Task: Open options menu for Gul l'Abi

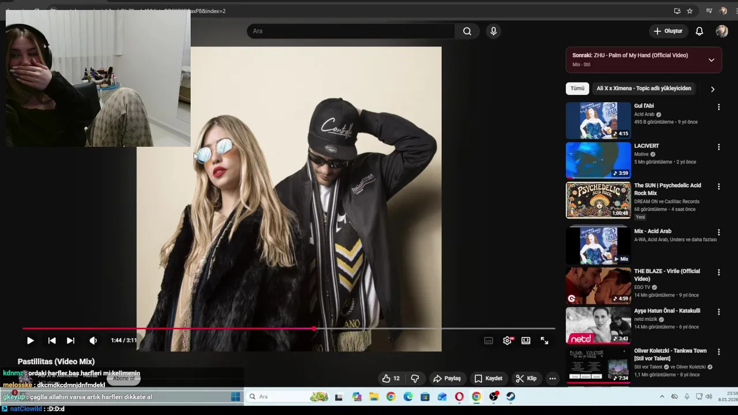Action: pos(718,107)
